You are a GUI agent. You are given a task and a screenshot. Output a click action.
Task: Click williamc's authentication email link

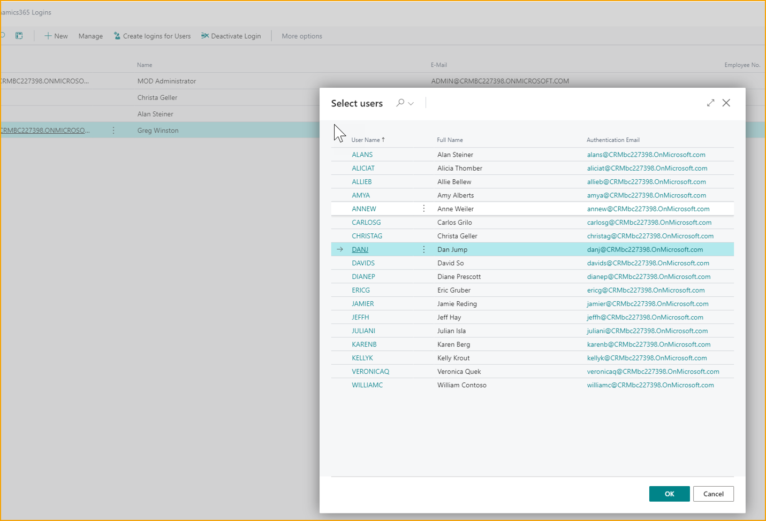650,385
